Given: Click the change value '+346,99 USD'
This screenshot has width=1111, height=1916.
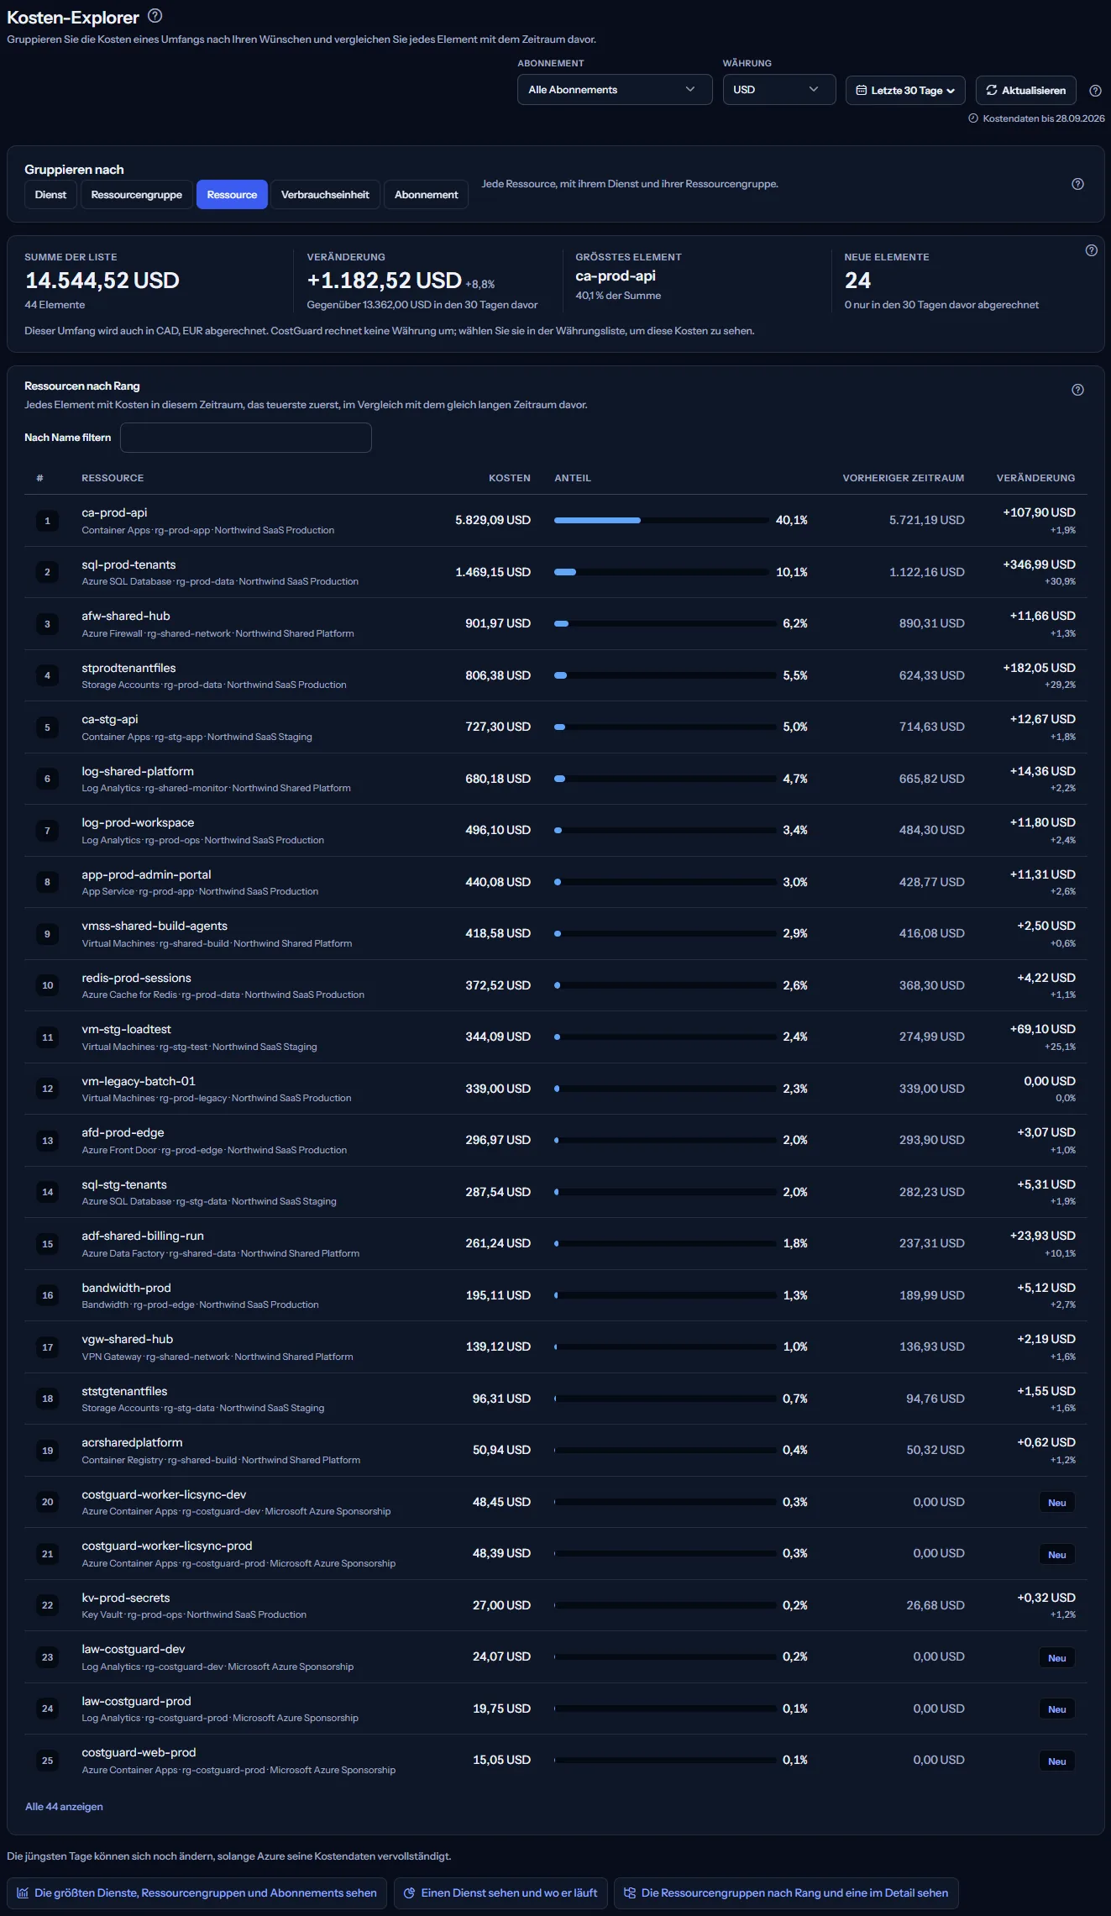Looking at the screenshot, I should 1039,564.
